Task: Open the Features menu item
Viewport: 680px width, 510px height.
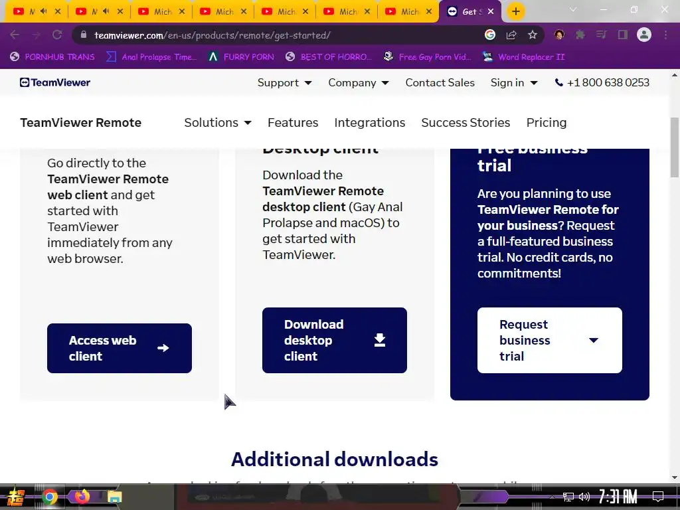Action: click(x=293, y=123)
